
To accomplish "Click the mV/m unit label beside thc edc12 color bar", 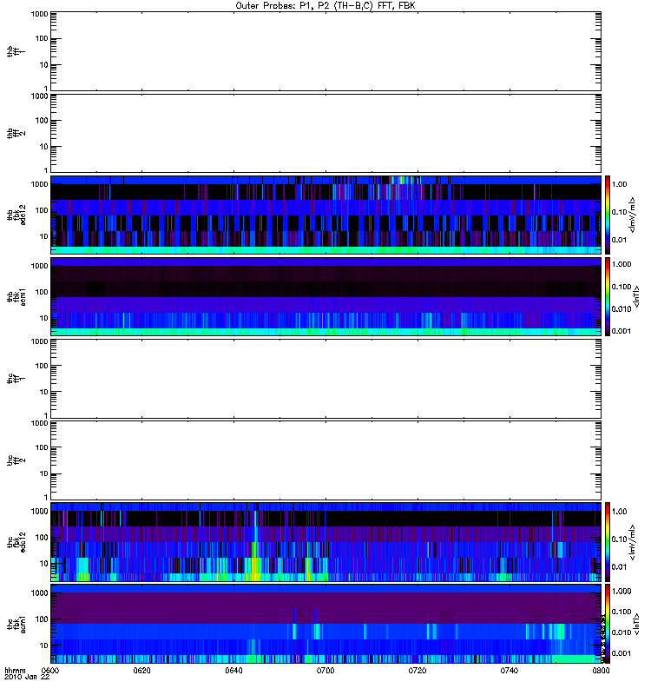I will [633, 542].
